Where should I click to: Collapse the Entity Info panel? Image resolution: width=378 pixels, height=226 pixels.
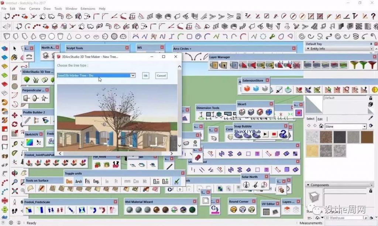point(308,49)
